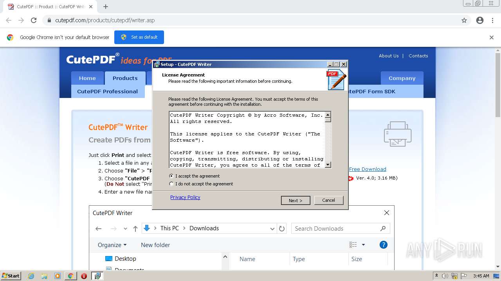The width and height of the screenshot is (501, 281).
Task: Open Chrome's three-dot menu
Action: 492,20
